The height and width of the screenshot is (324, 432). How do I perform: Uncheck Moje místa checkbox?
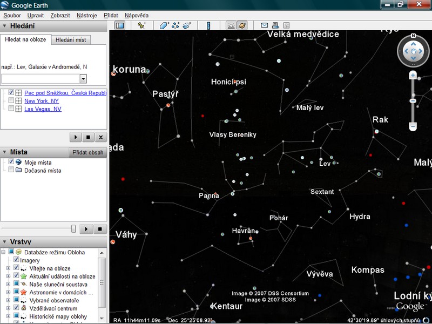click(x=11, y=161)
